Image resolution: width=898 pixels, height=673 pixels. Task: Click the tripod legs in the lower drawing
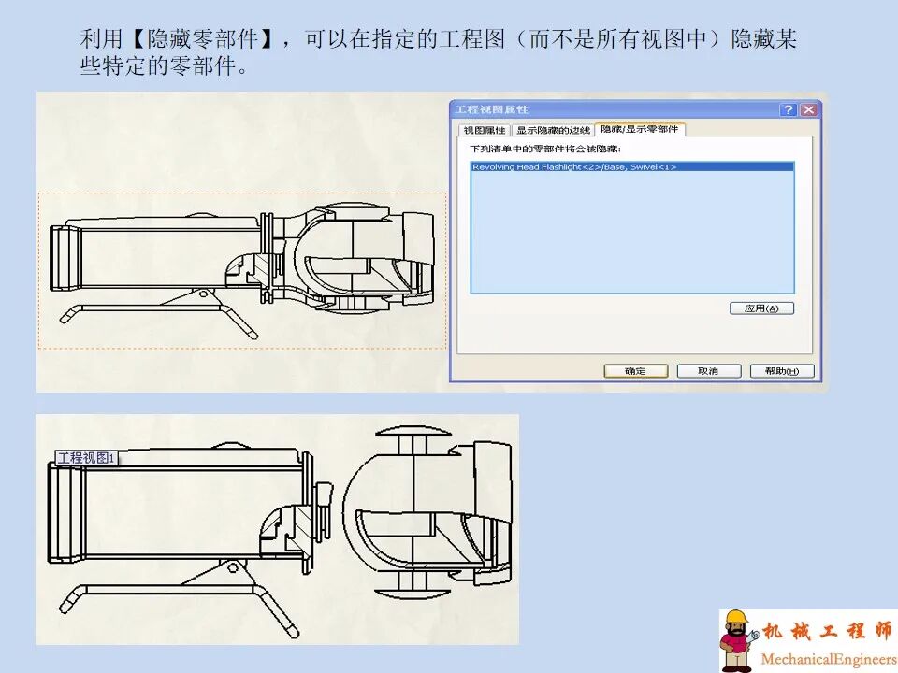pyautogui.click(x=168, y=589)
